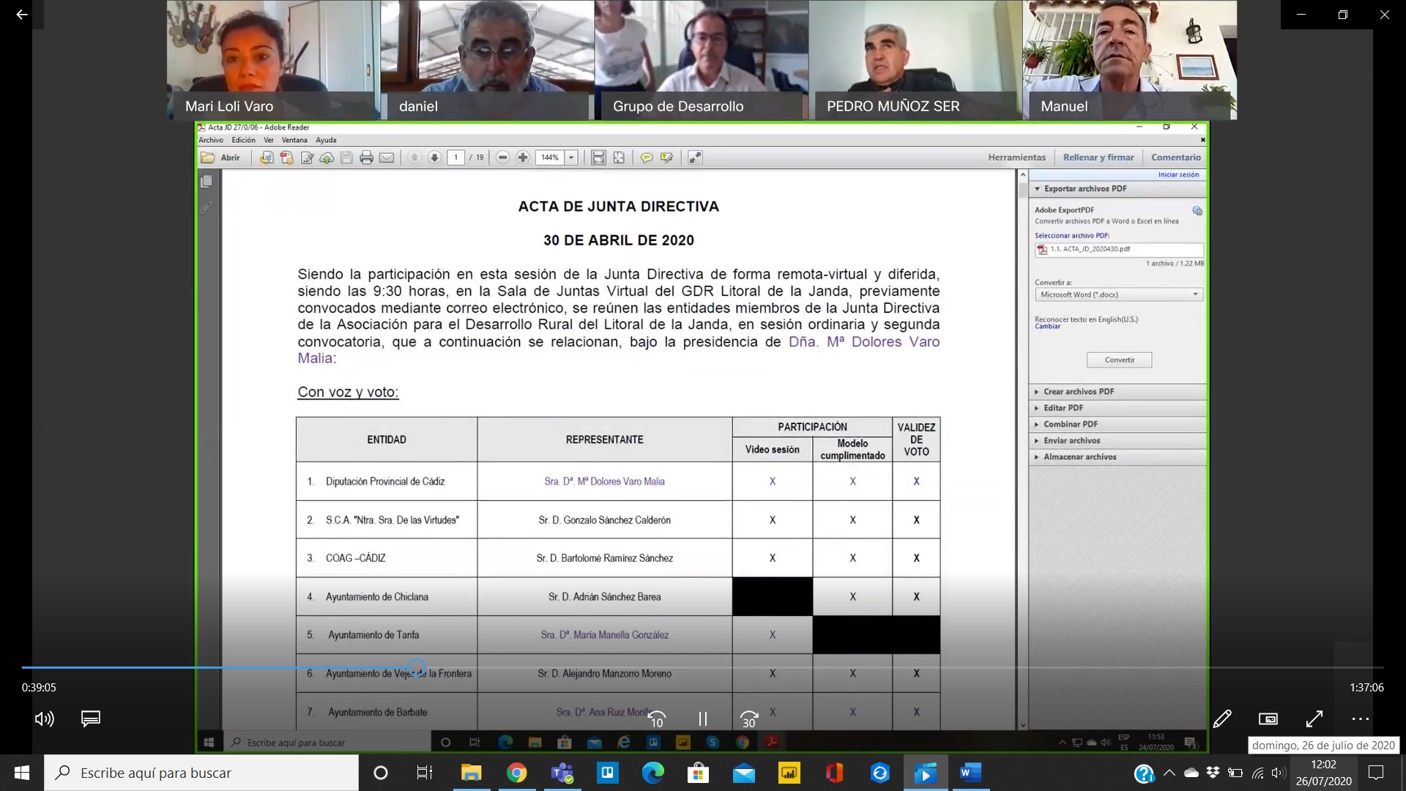The height and width of the screenshot is (791, 1406).
Task: Click the zoom in plus button in Adobe Reader
Action: [x=523, y=157]
